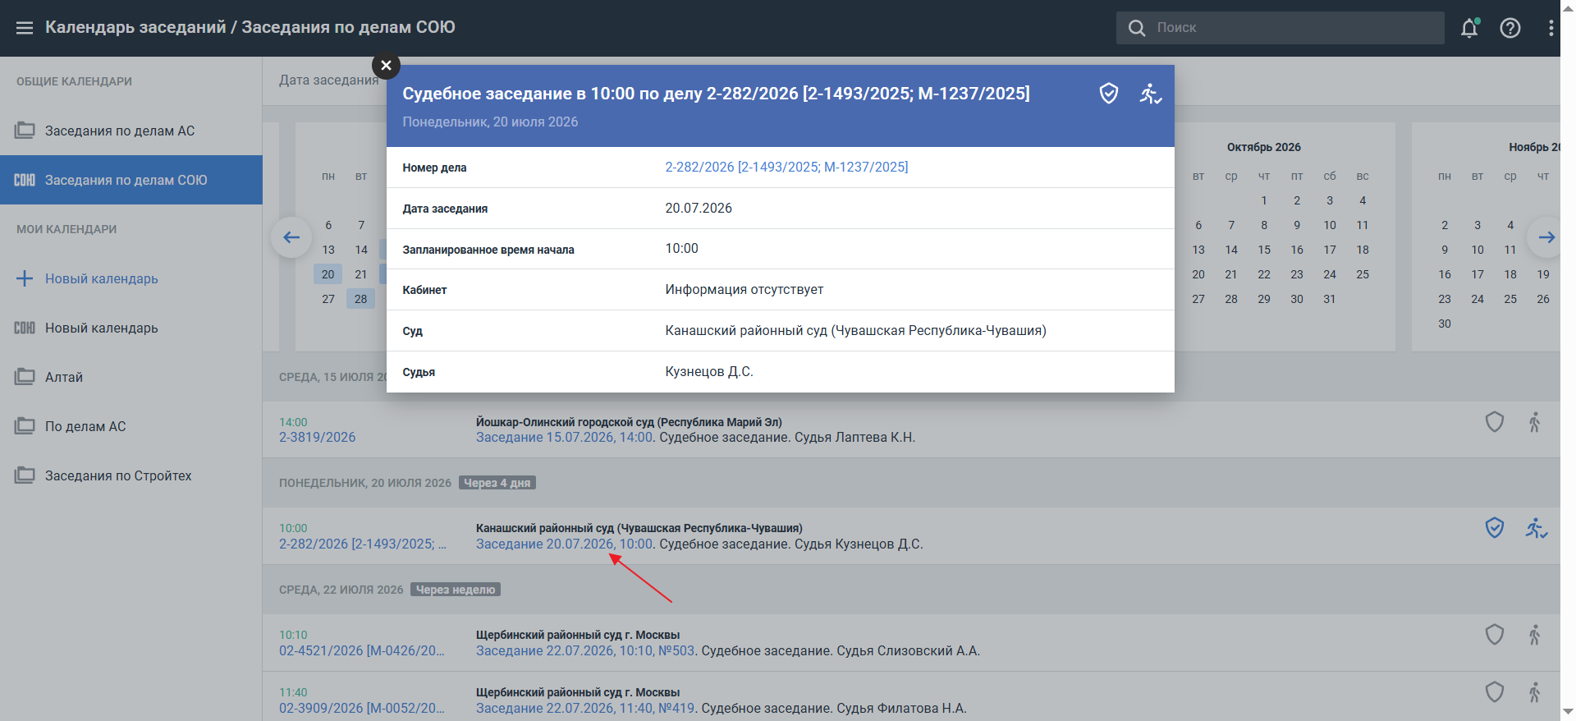
Task: Click the Через неделю badge
Action: pyautogui.click(x=456, y=590)
